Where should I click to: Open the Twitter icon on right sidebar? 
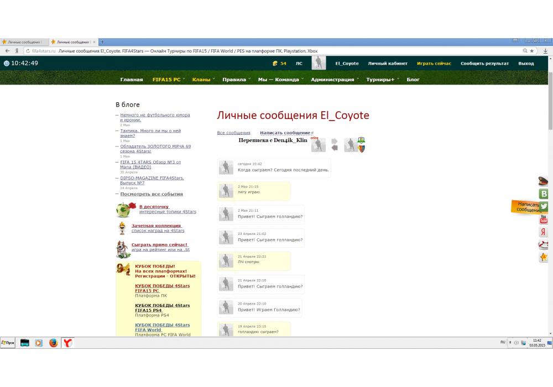click(x=544, y=206)
